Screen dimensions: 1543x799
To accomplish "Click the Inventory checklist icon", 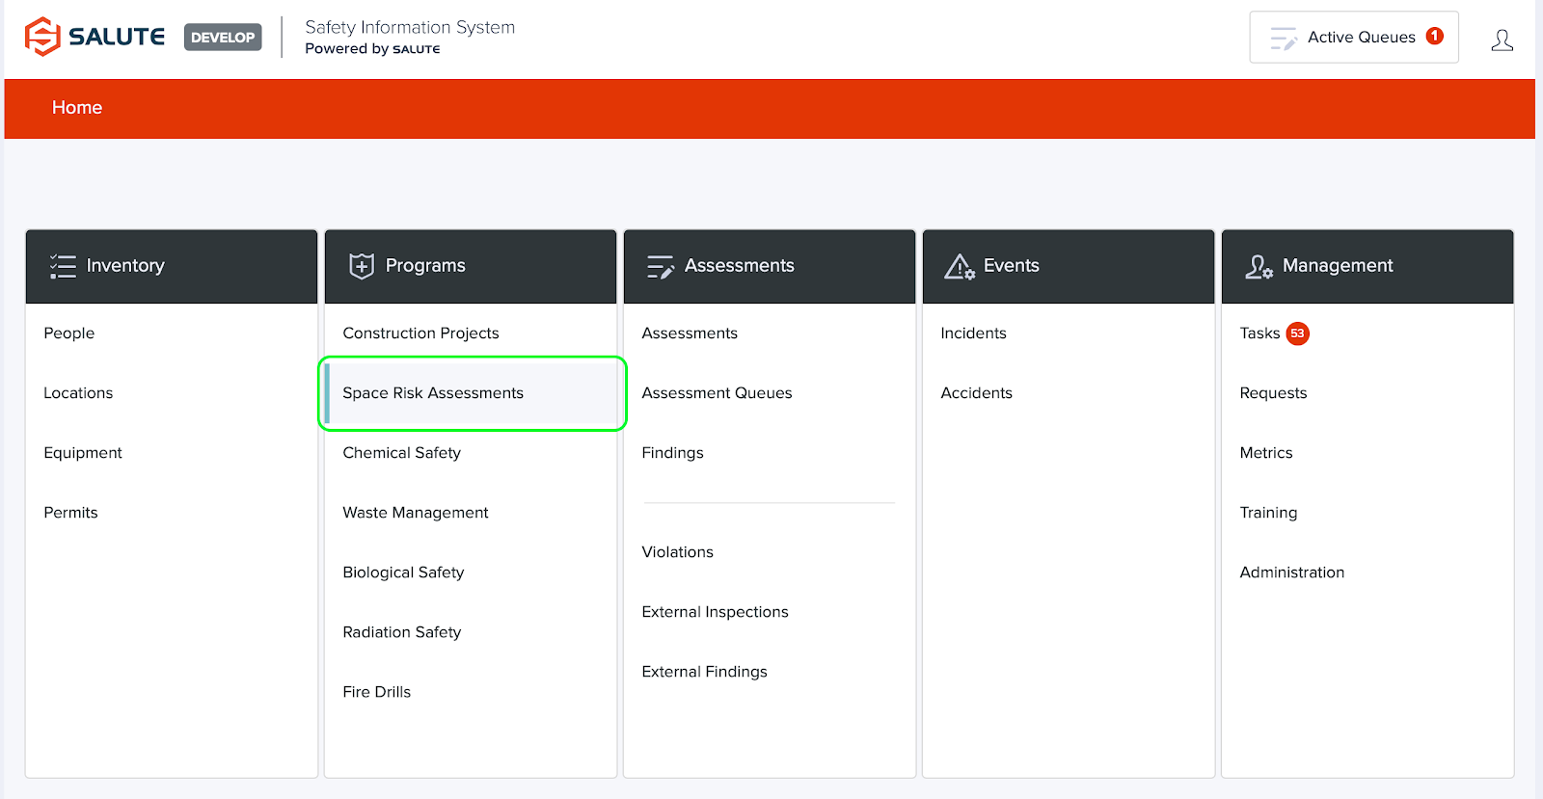I will 63,266.
